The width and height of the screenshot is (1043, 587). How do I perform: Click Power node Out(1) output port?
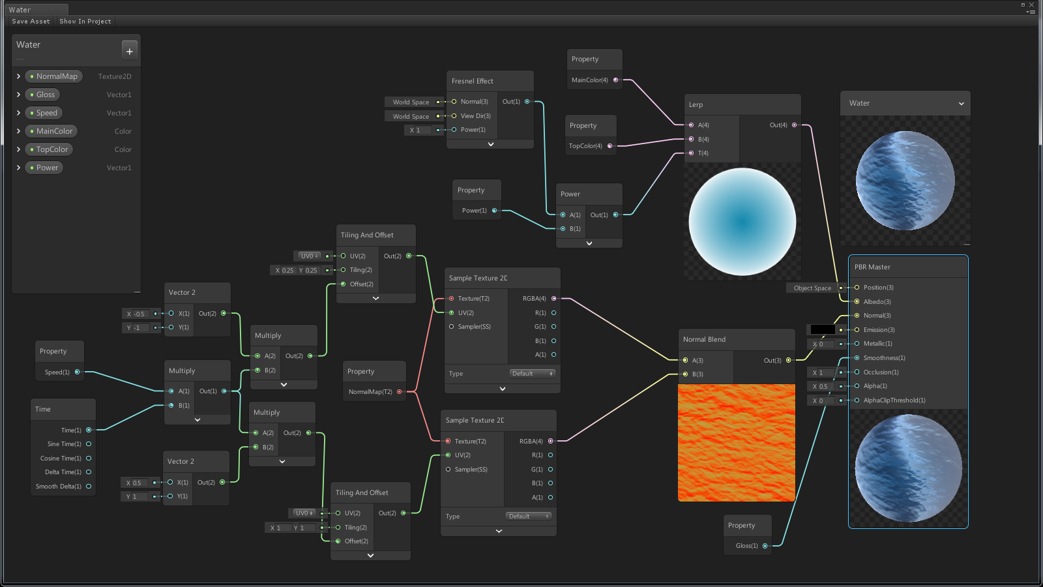coord(615,215)
